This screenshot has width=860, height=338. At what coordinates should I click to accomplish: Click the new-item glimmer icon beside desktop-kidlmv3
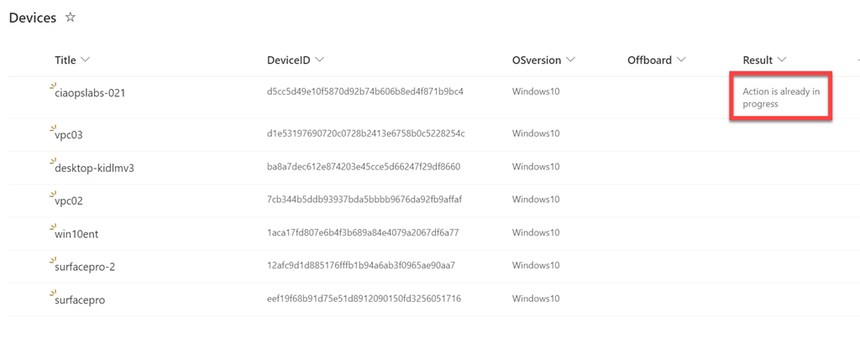[52, 161]
